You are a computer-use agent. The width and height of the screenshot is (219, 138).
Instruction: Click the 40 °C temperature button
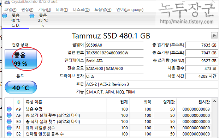pos(21,87)
